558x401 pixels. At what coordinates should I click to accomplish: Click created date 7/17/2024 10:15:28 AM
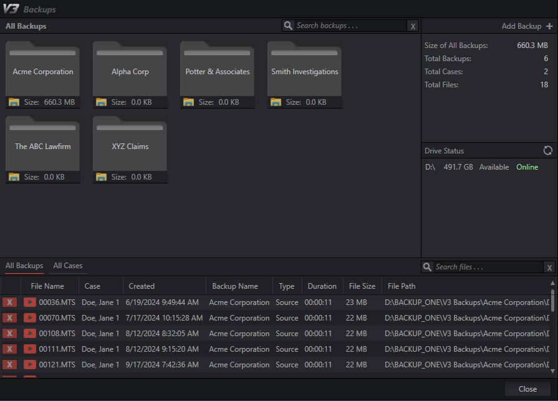tap(164, 317)
